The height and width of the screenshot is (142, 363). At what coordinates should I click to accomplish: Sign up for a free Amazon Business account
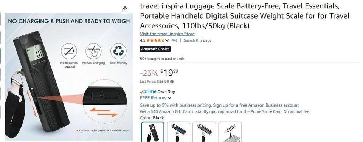(x=256, y=105)
